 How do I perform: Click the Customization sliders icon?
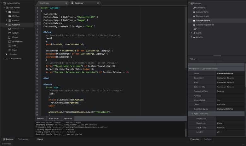[7, 58]
